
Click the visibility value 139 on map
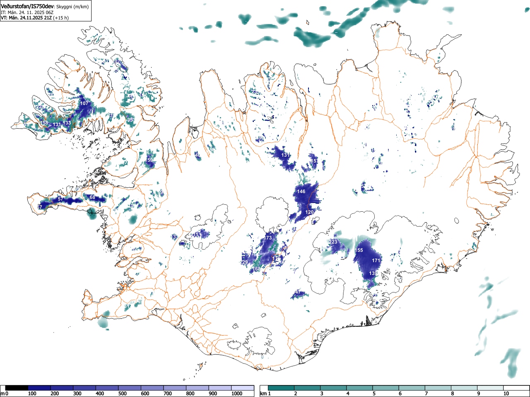pos(373,274)
